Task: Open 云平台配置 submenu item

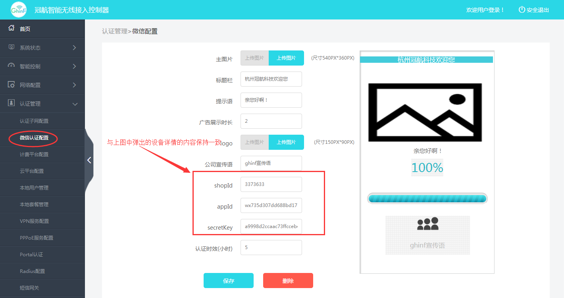Action: pos(32,171)
